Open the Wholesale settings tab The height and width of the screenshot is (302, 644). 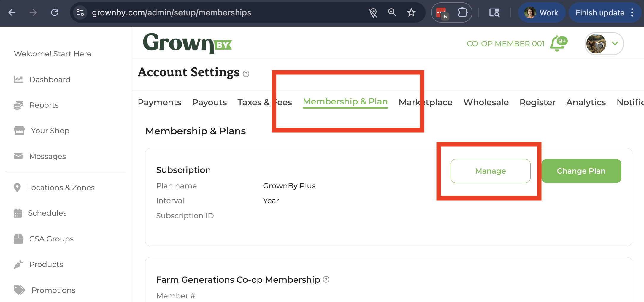pyautogui.click(x=486, y=102)
